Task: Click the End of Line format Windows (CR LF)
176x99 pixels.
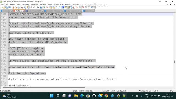Action: click(145, 91)
